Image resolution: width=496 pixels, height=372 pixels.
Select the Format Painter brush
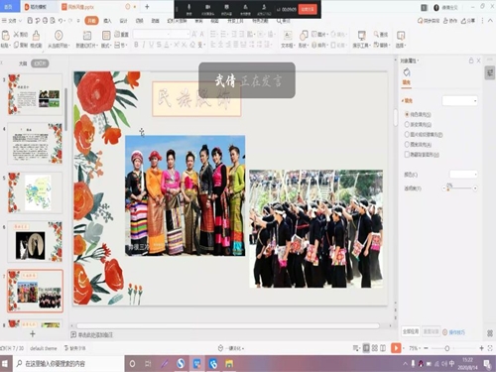[36, 35]
